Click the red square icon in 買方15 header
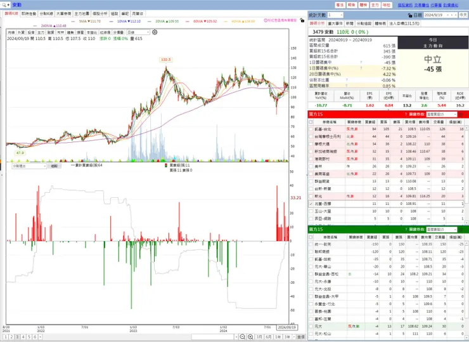This screenshot has height=342, width=469. coord(461,114)
